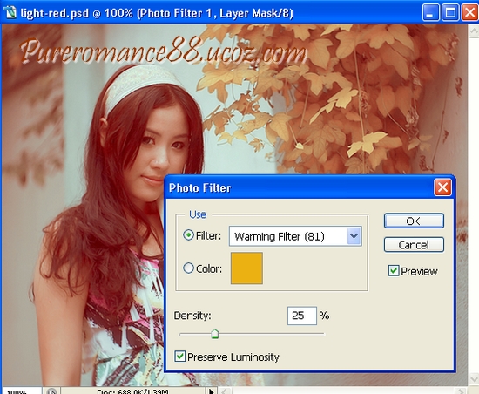Click the up arrow on vertical scrollbar

(x=474, y=31)
